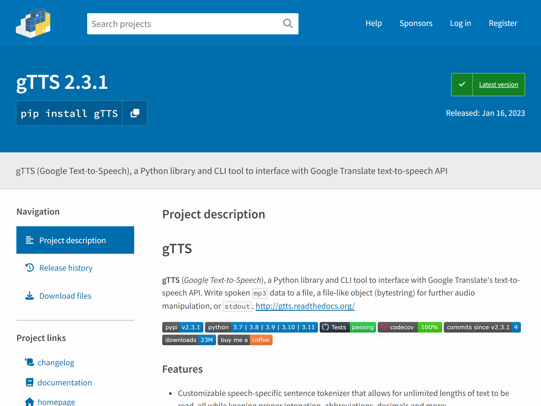Viewport: 541px width, 406px height.
Task: Click the pip install gTTS text
Action: point(69,113)
